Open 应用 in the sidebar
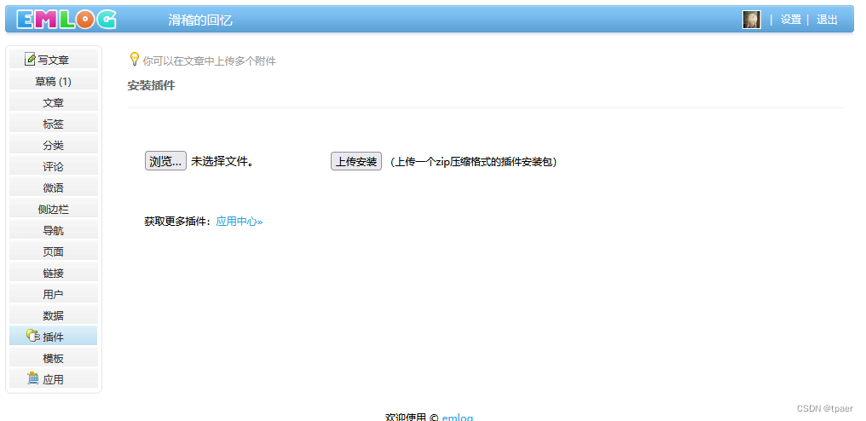 [x=54, y=379]
